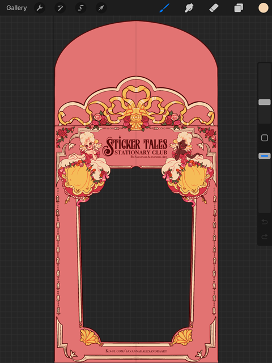Activate the Selection tool
Viewport: 272px width, 363px height.
(x=80, y=8)
